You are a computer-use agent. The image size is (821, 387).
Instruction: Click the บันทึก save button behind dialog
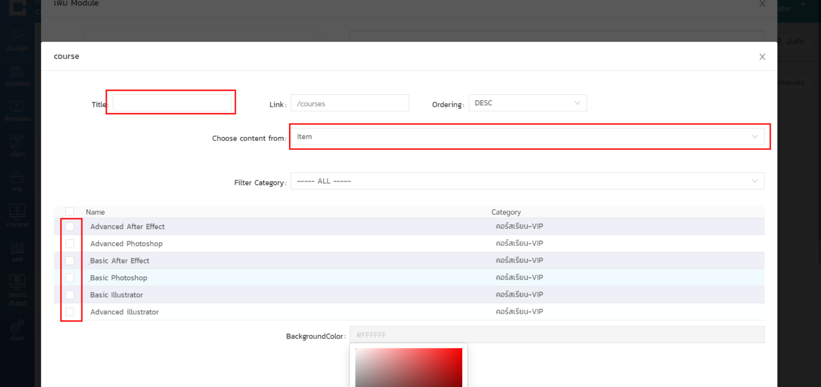coord(795,42)
